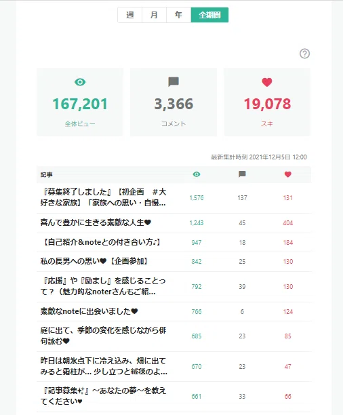Screen dimensions: 343x415
Task: Sort by the heart icon in the table header
Action: coord(287,174)
